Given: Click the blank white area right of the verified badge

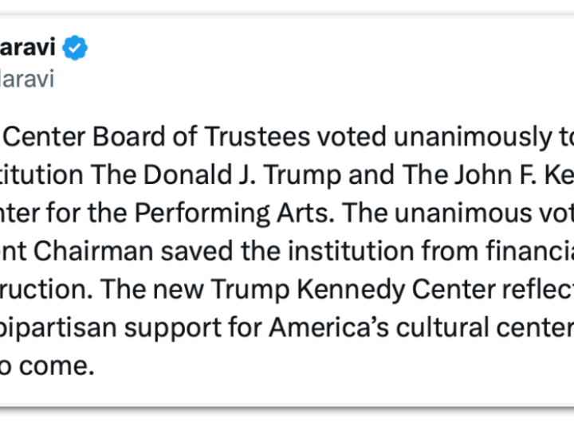Looking at the screenshot, I should pyautogui.click(x=319, y=49).
